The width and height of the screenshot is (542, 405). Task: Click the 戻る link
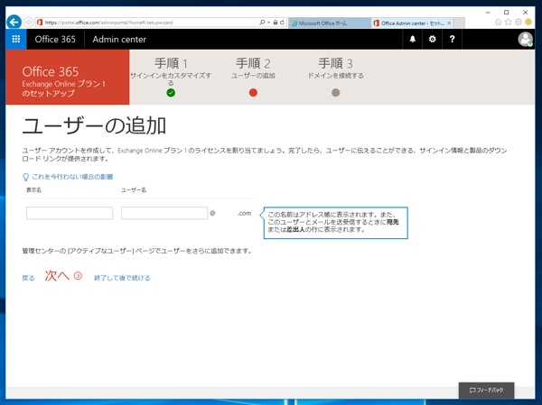28,278
